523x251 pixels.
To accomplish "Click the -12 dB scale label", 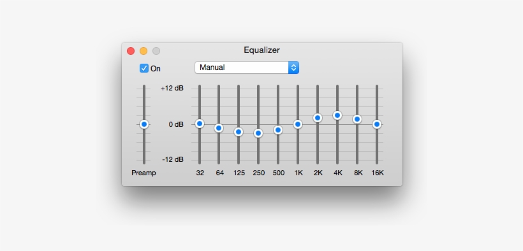I will (173, 160).
